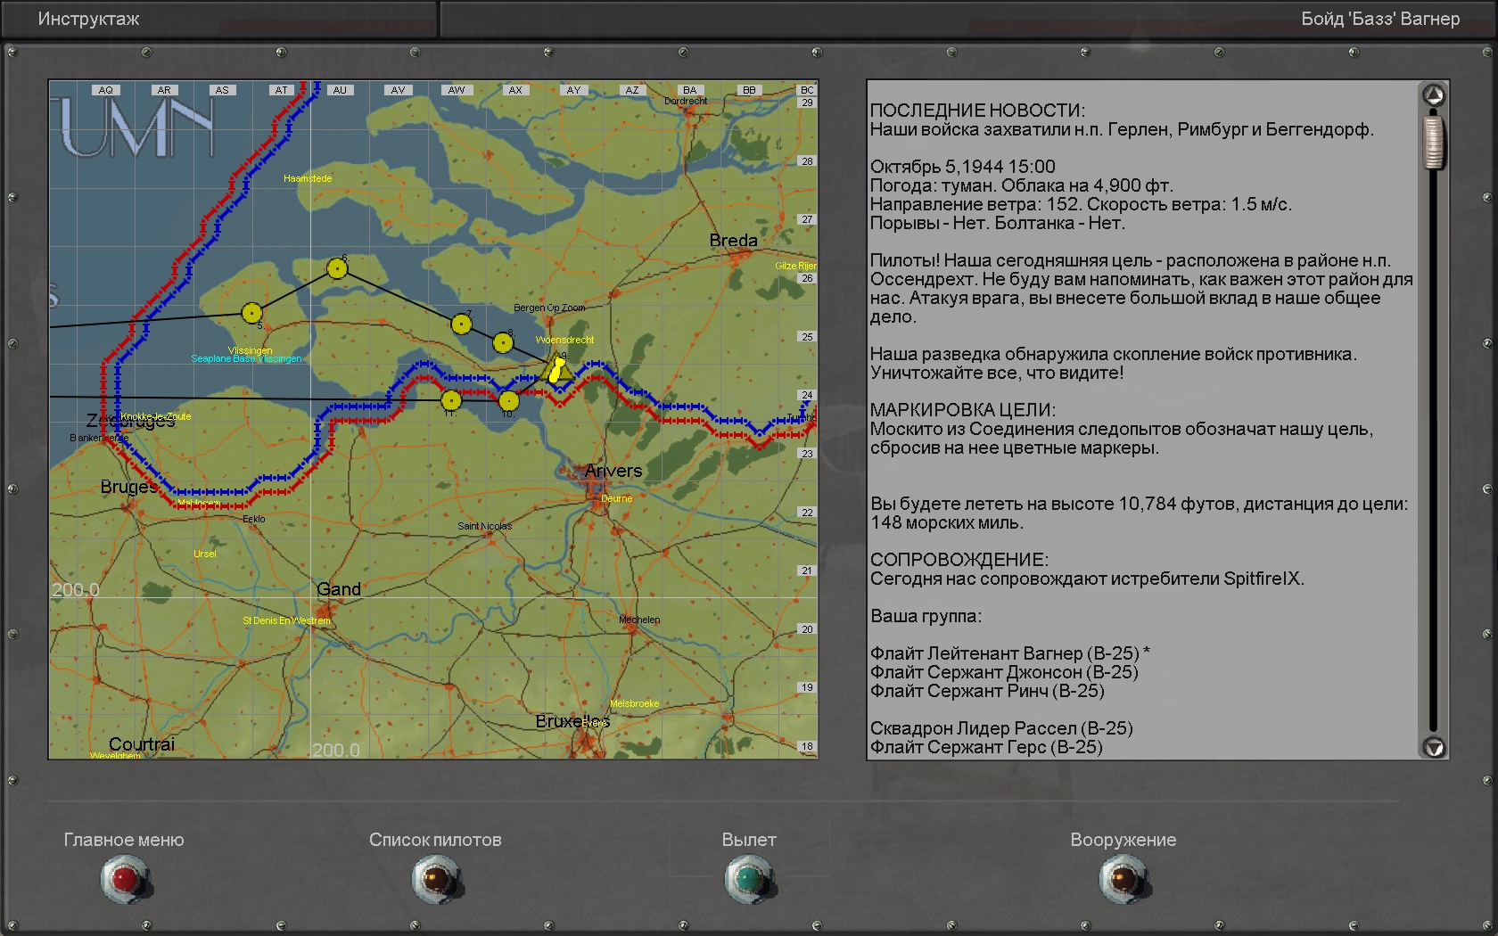The width and height of the screenshot is (1498, 936).
Task: Start the mission with the green Вылет button
Action: click(x=749, y=879)
